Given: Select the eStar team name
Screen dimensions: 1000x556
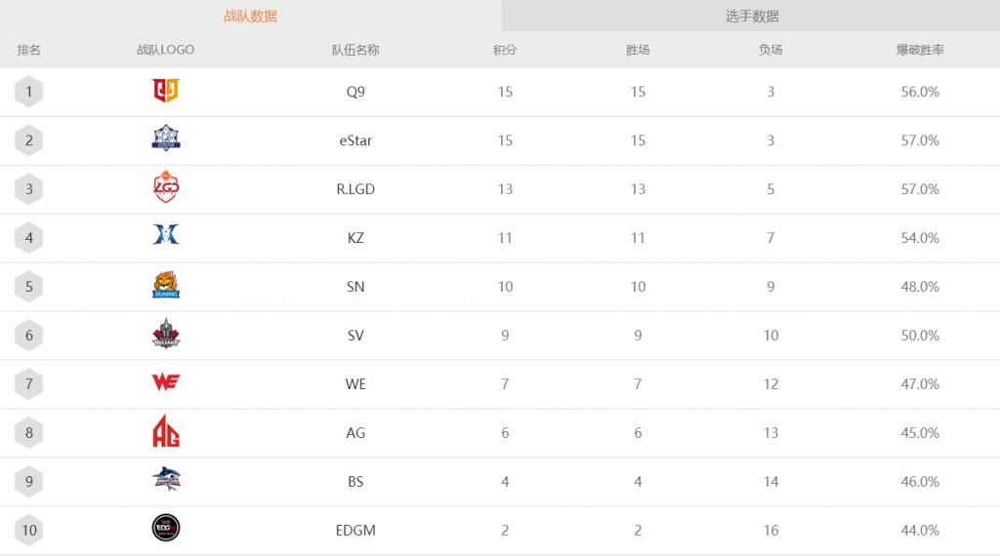Looking at the screenshot, I should click(355, 140).
